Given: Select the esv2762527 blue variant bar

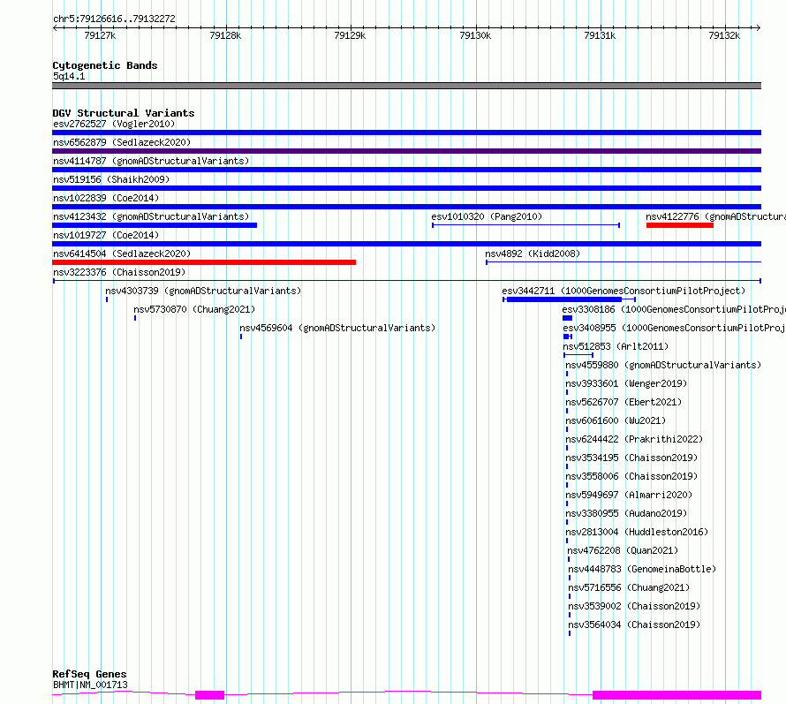Looking at the screenshot, I should coord(406,132).
